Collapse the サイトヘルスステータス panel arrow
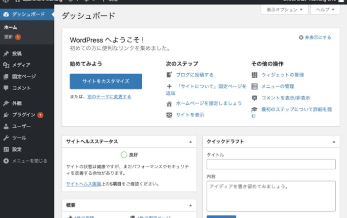The image size is (347, 218). point(190,142)
